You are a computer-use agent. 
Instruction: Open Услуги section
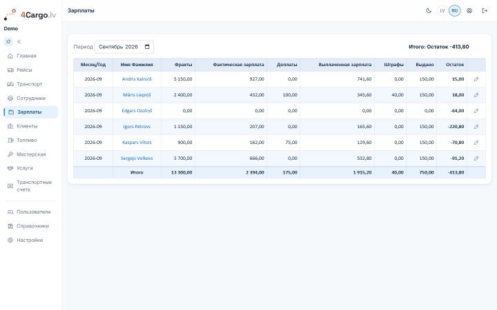tap(31, 168)
